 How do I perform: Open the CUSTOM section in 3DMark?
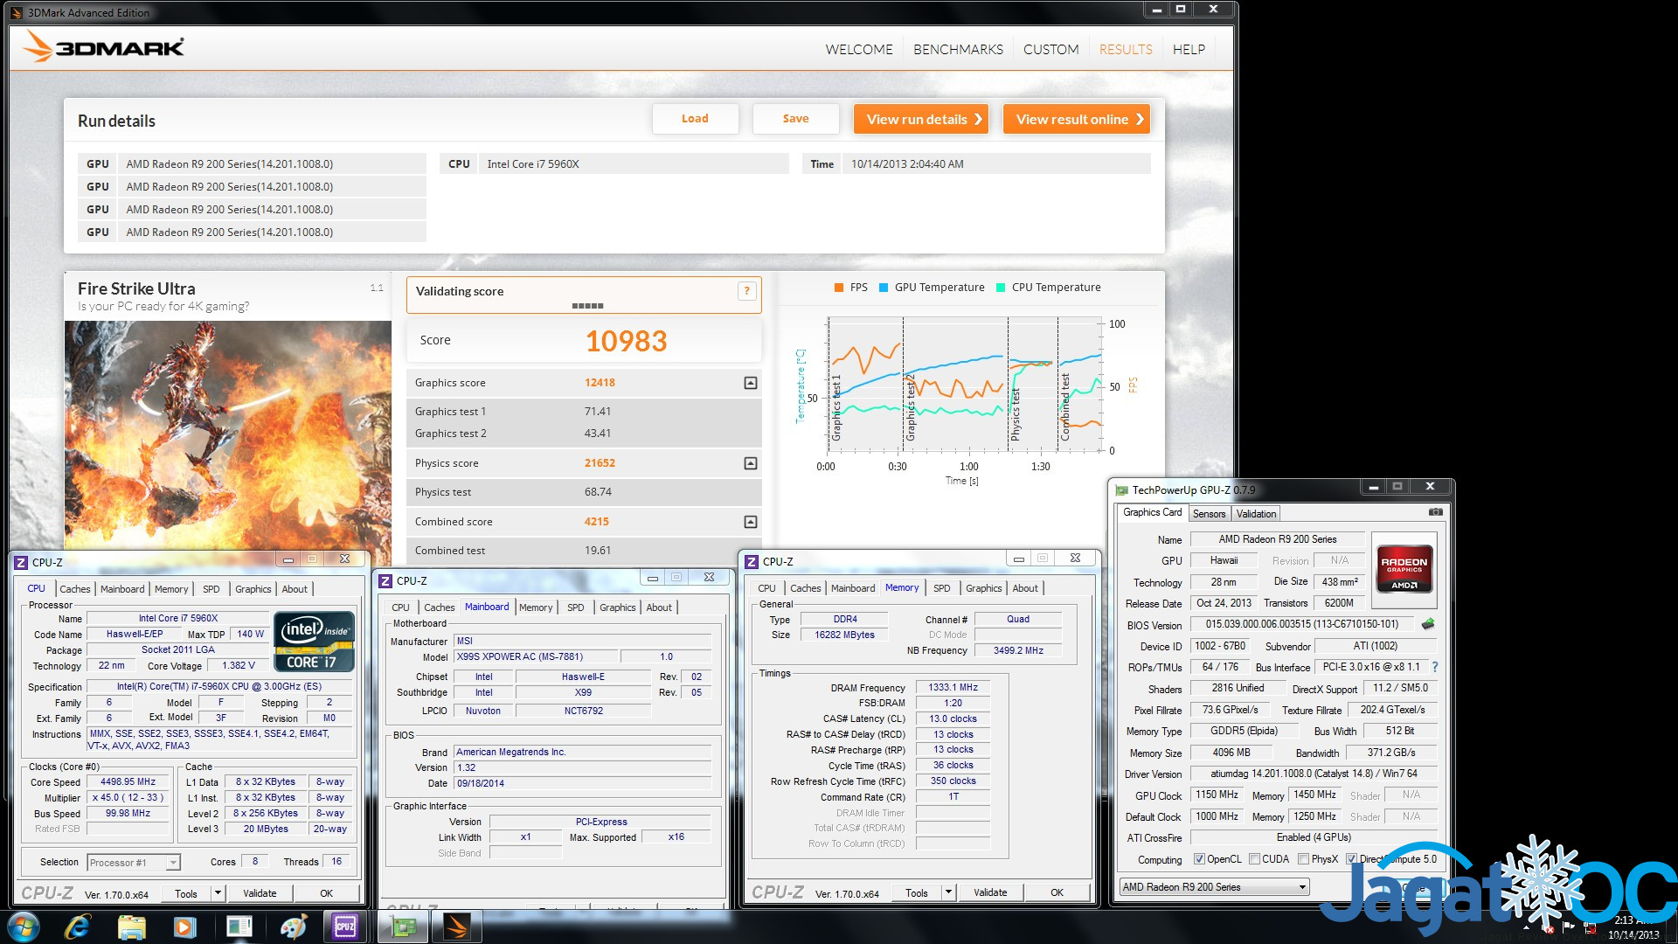coord(1050,50)
